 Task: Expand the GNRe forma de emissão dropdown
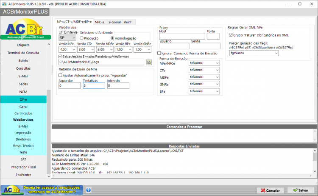point(204,84)
